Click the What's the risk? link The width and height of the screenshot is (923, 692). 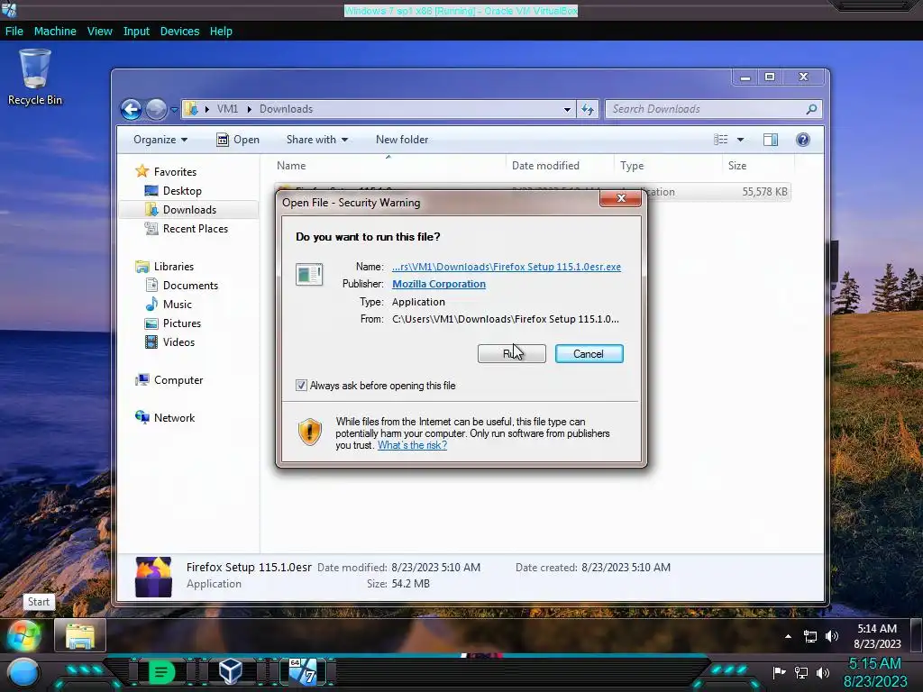(x=412, y=445)
